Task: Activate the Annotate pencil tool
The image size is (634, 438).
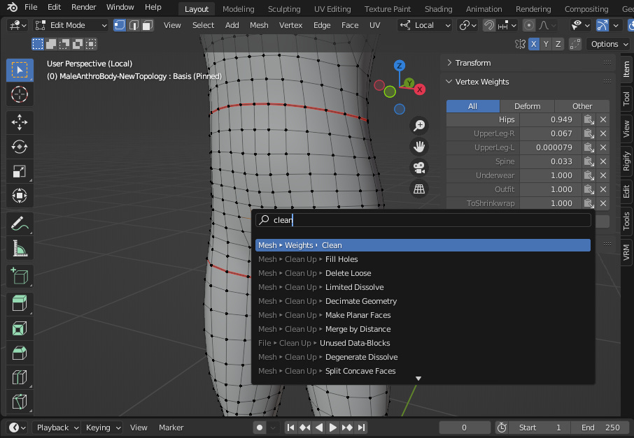Action: coord(20,224)
